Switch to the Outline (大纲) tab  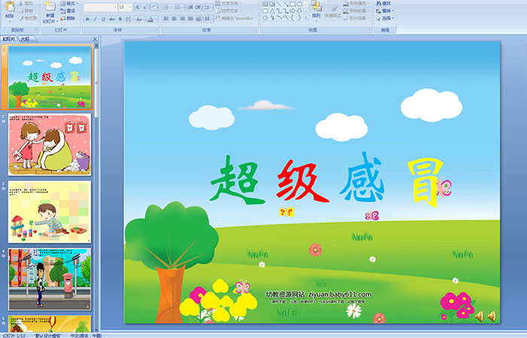point(25,38)
